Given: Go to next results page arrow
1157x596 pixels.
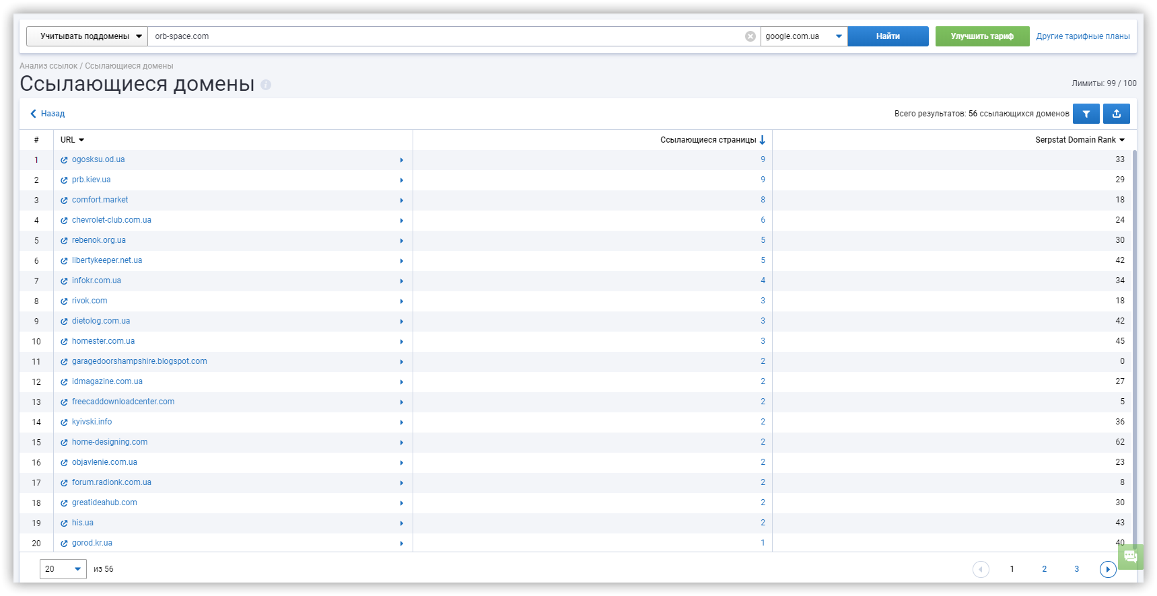Looking at the screenshot, I should coord(1108,569).
